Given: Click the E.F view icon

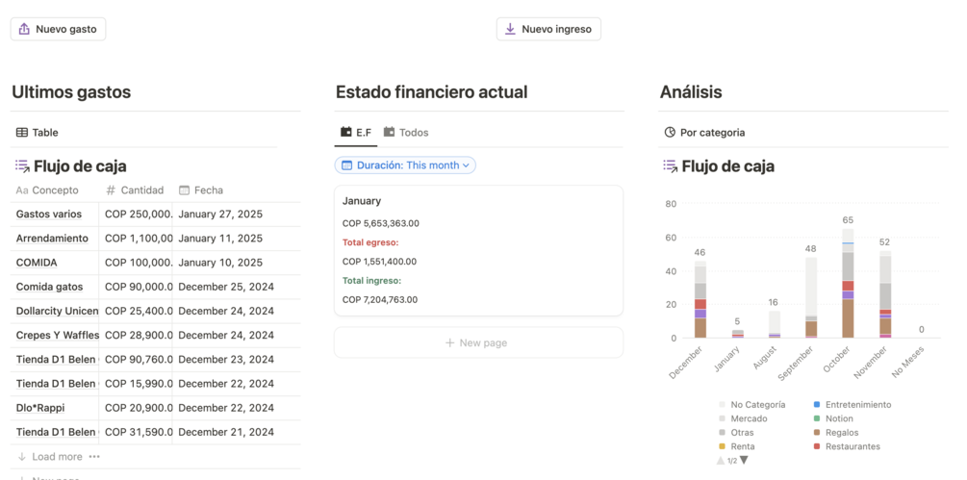Looking at the screenshot, I should (346, 132).
